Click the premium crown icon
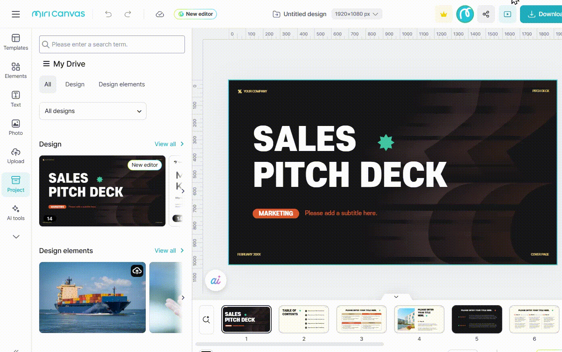 [x=444, y=14]
